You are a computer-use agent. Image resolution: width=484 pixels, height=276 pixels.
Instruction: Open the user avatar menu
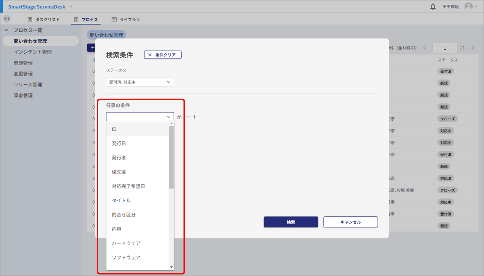[471, 6]
